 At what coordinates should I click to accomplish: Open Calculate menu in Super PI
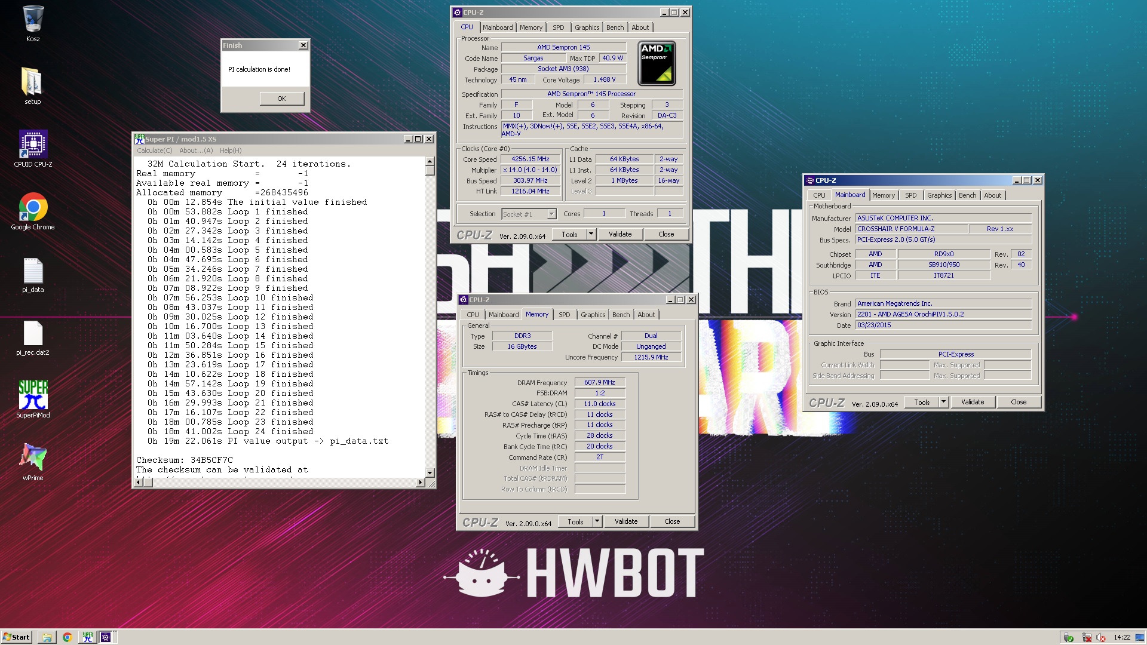[154, 150]
